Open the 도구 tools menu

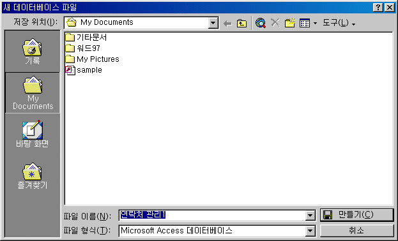(339, 23)
